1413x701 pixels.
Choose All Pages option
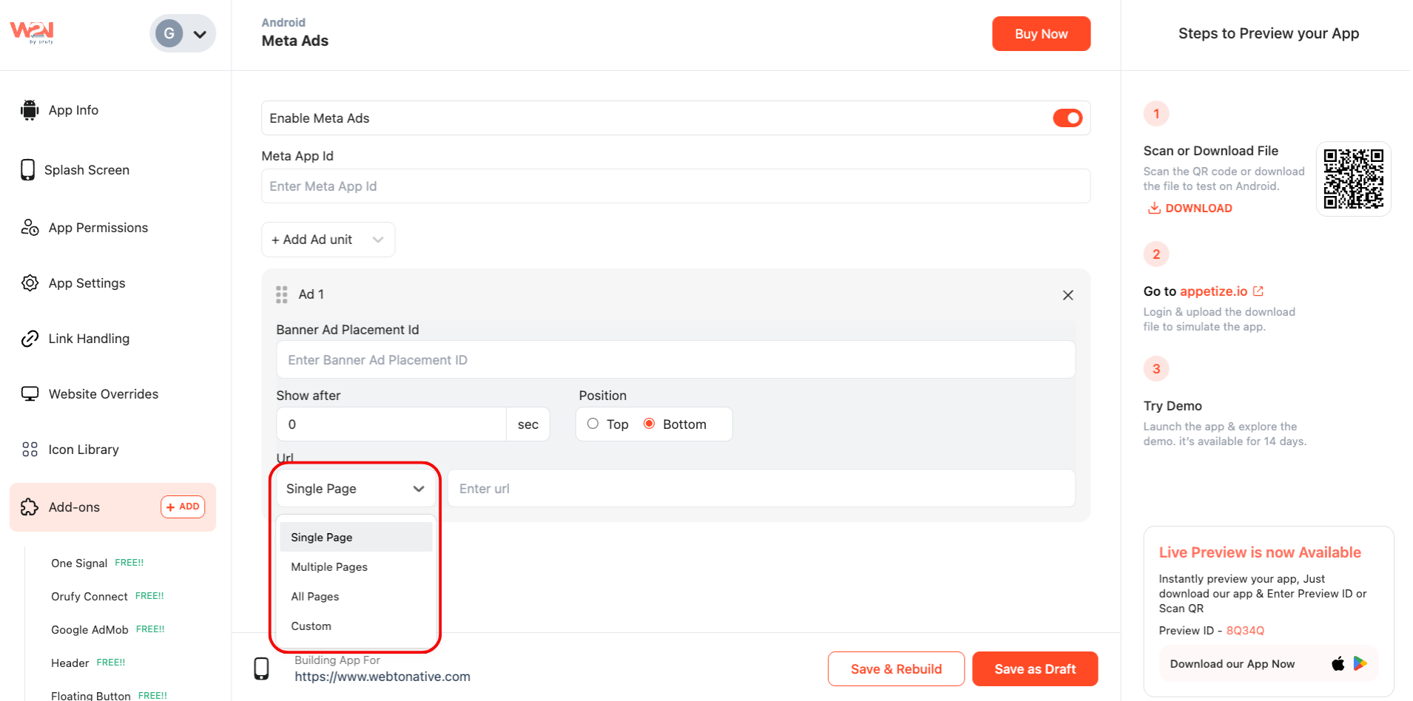pyautogui.click(x=315, y=597)
